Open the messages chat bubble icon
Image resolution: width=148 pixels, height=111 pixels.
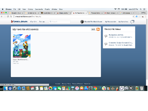coord(132,22)
